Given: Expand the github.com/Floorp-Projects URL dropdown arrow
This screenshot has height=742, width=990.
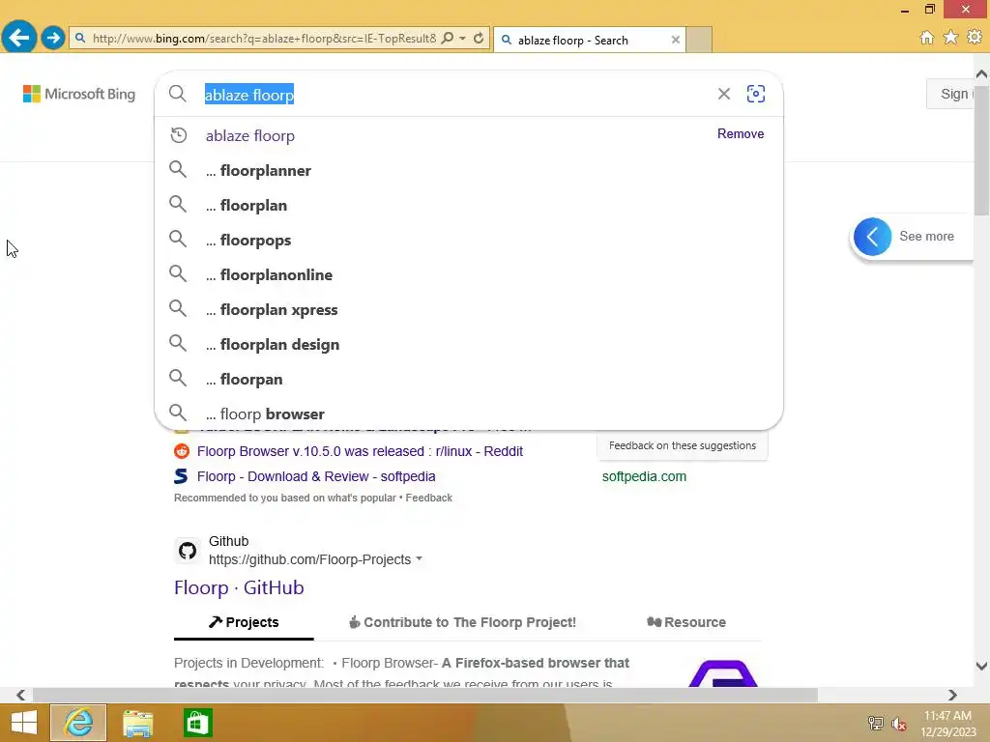Looking at the screenshot, I should coord(420,559).
